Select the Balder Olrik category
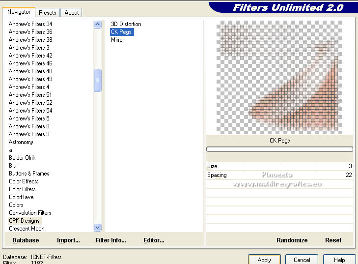The height and width of the screenshot is (264, 358). [22, 158]
